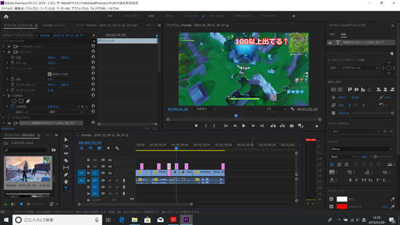Image resolution: width=400 pixels, height=225 pixels.
Task: Toggle Linked Selection in timeline
Action: click(99, 148)
